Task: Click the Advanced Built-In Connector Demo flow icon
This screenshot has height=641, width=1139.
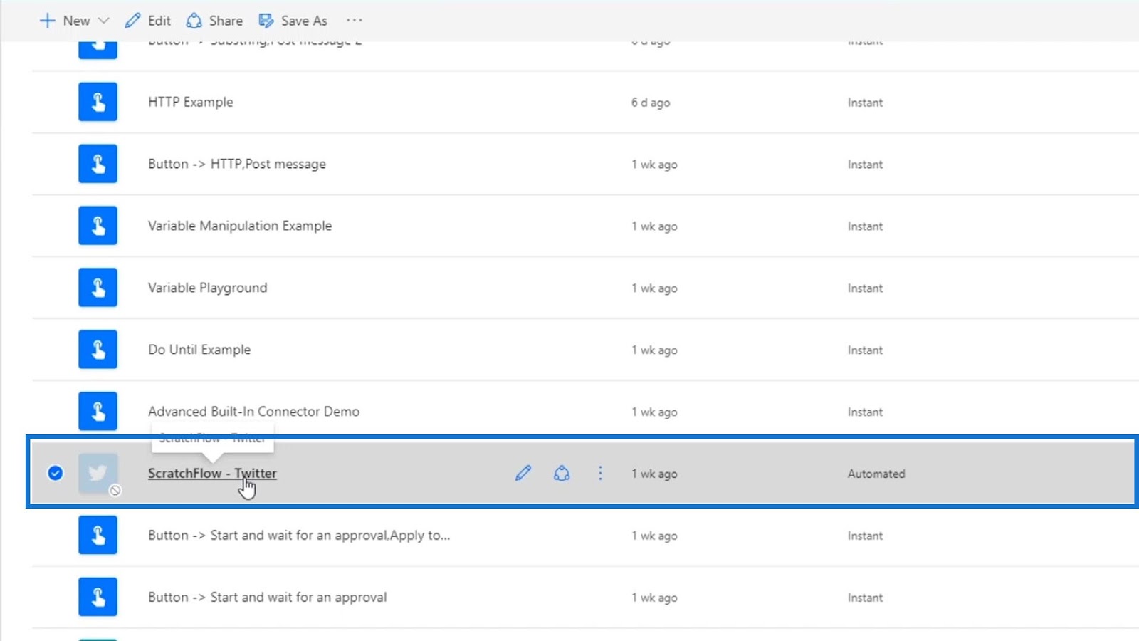Action: (98, 412)
